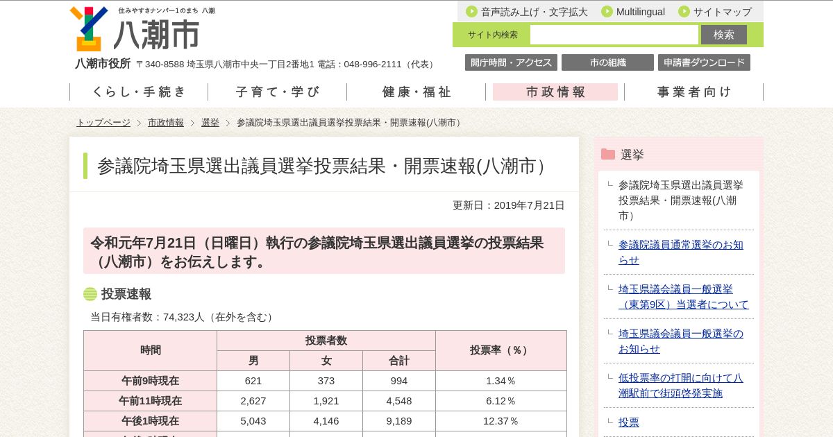Screen dimensions: 833x437
Task: Go to 市政情報 breadcrumb link
Action: [x=166, y=123]
